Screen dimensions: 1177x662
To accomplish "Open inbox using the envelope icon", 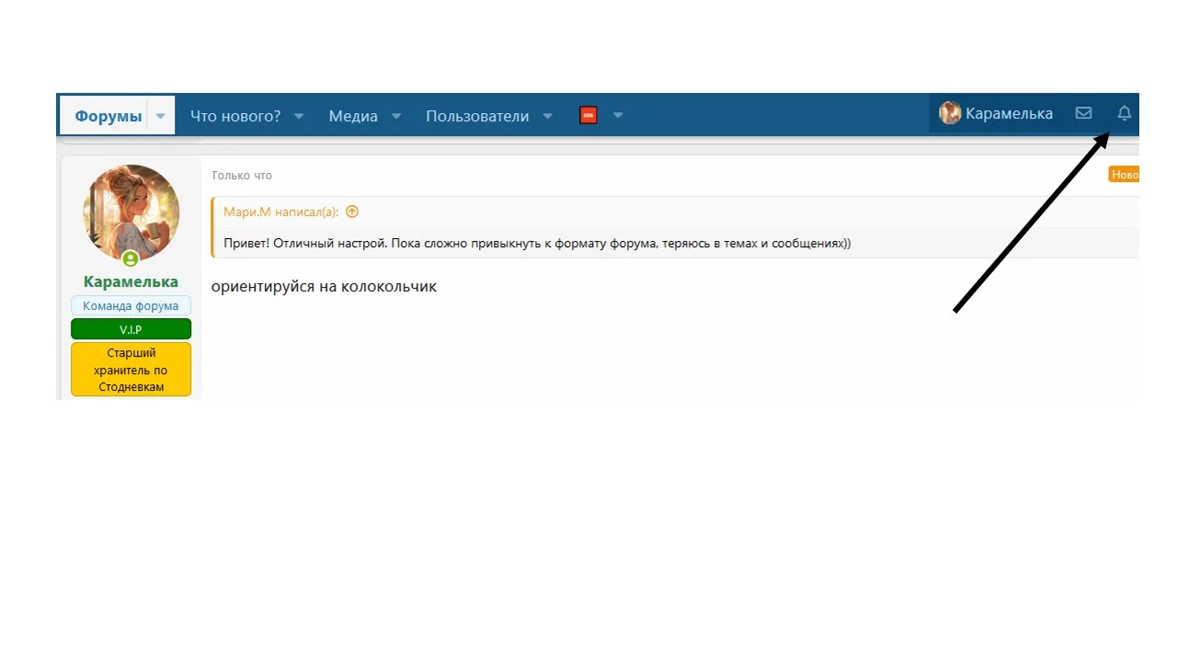I will tap(1083, 113).
